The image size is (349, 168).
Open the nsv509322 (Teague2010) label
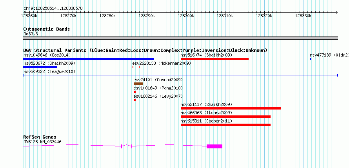49,71
